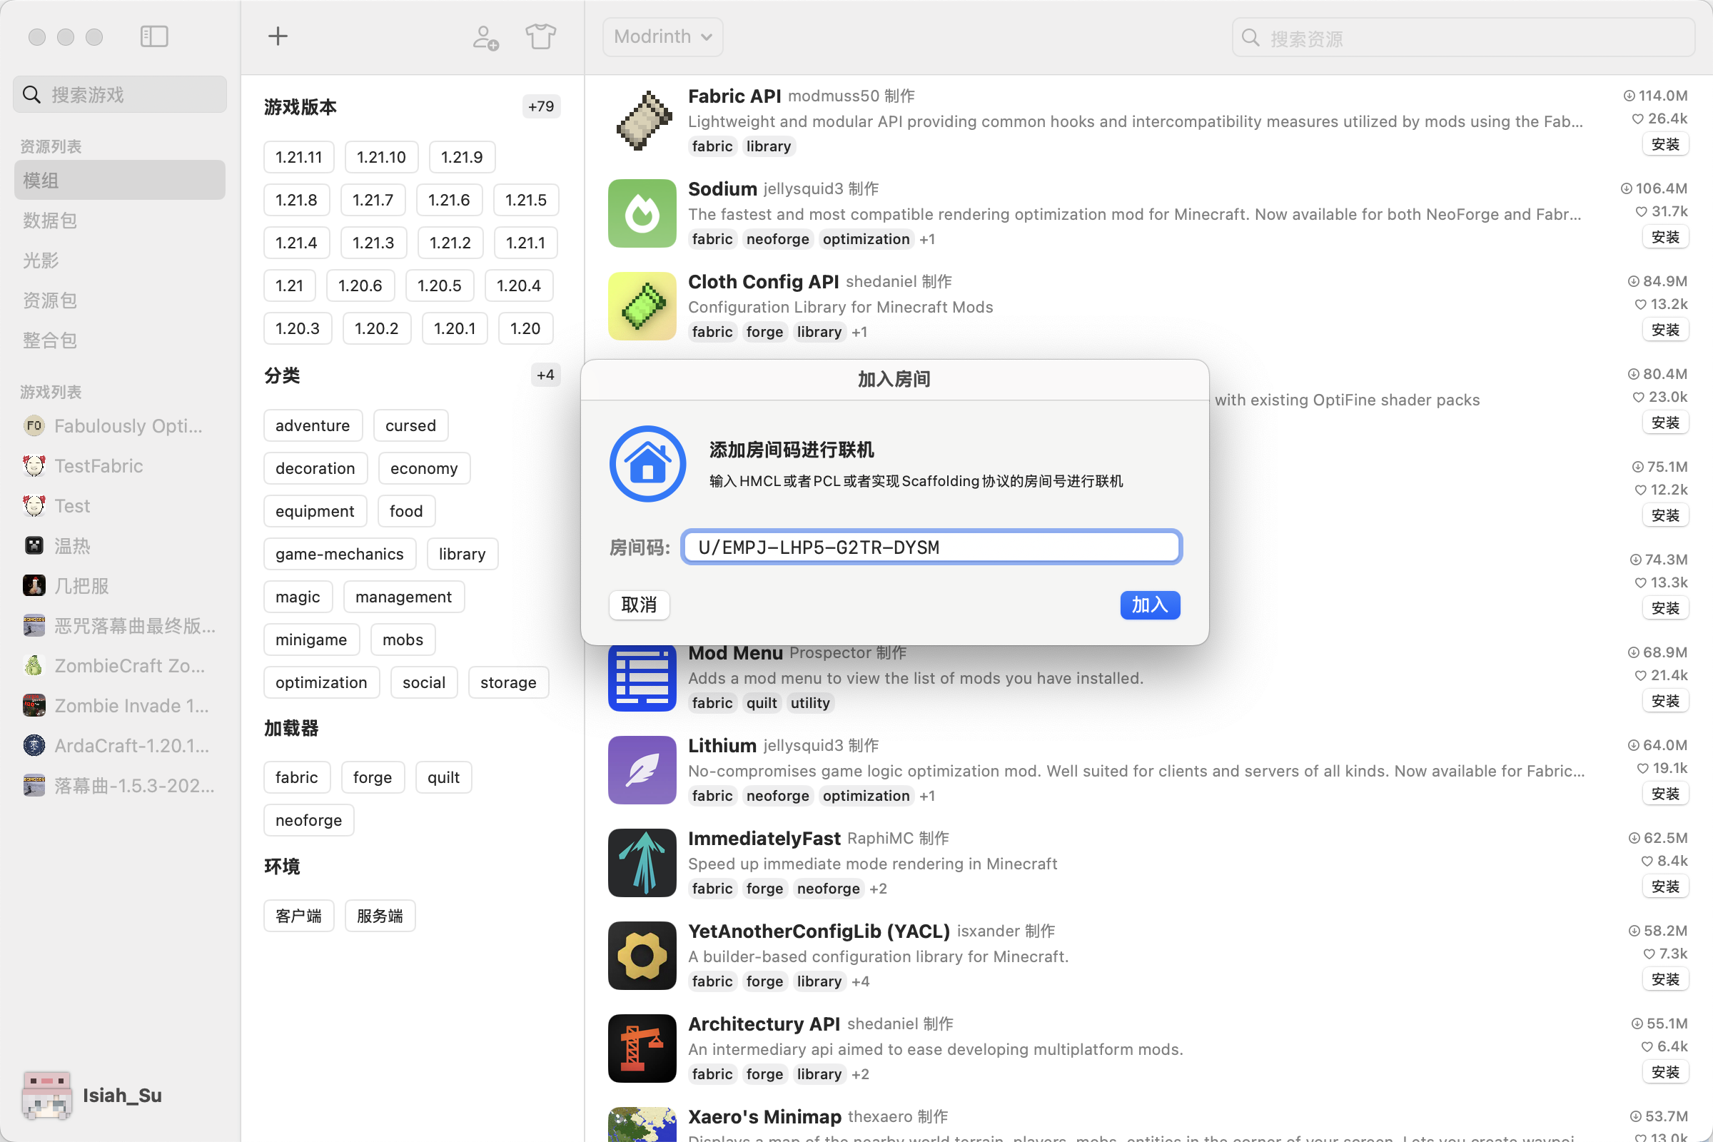Toggle the 1.21.4 version filter
The image size is (1713, 1142).
295,243
